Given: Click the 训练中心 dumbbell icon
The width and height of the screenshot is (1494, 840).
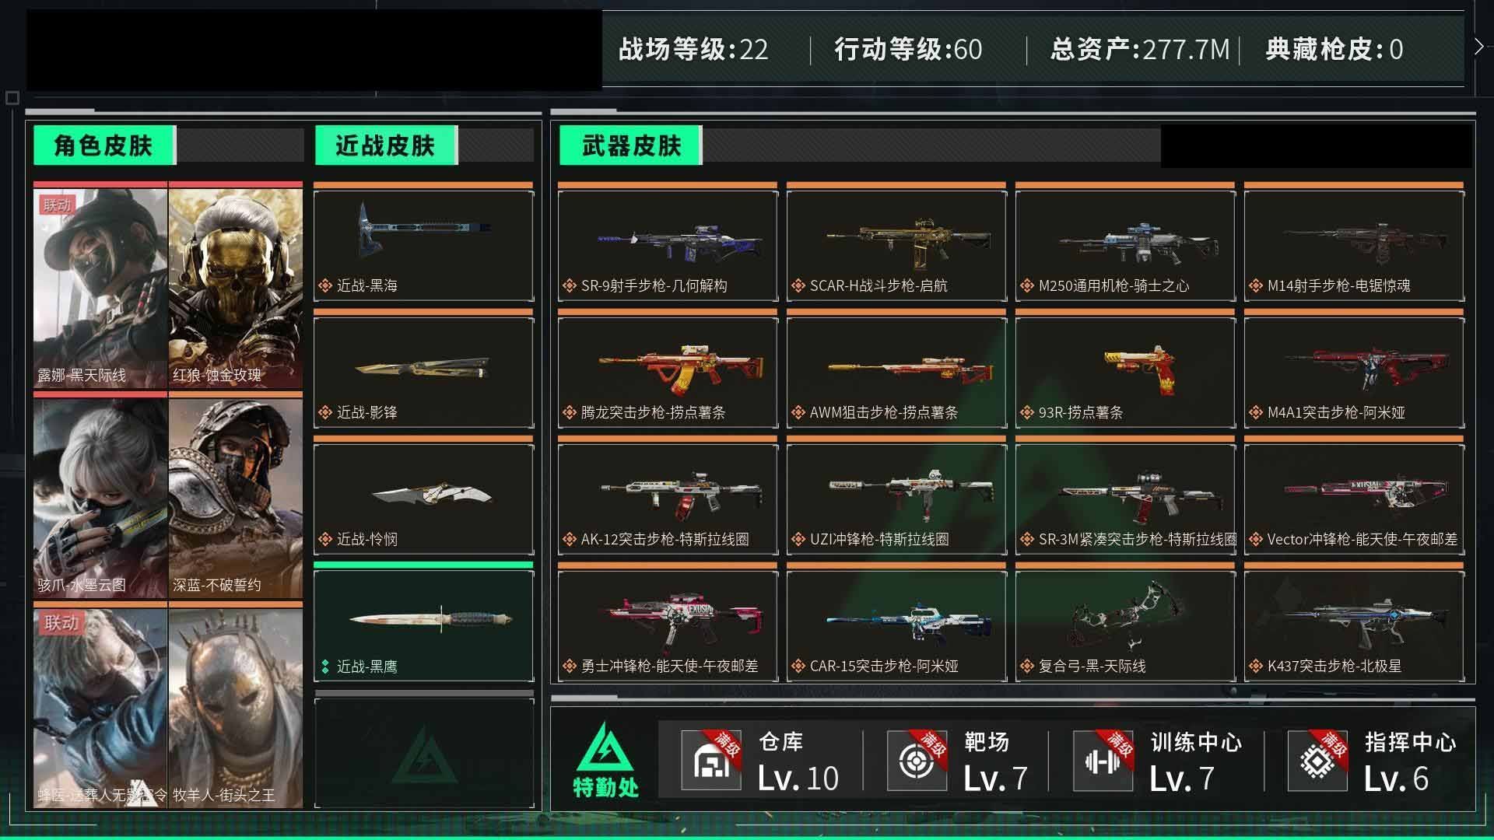Looking at the screenshot, I should [x=1103, y=761].
